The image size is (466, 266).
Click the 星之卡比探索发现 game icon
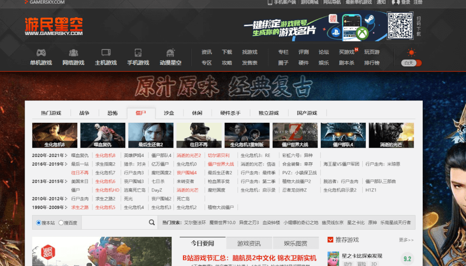pyautogui.click(x=333, y=259)
